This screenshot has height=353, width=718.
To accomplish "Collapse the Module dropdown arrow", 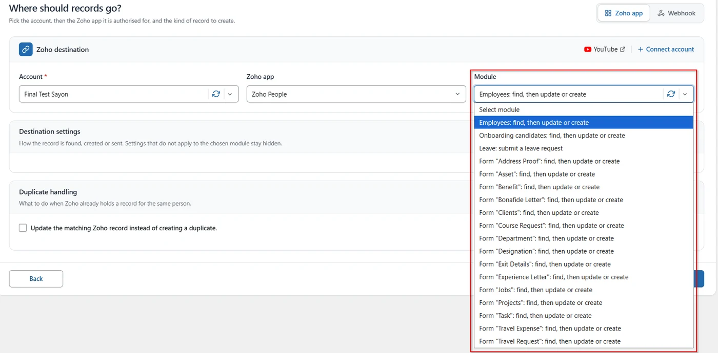I will pyautogui.click(x=685, y=94).
